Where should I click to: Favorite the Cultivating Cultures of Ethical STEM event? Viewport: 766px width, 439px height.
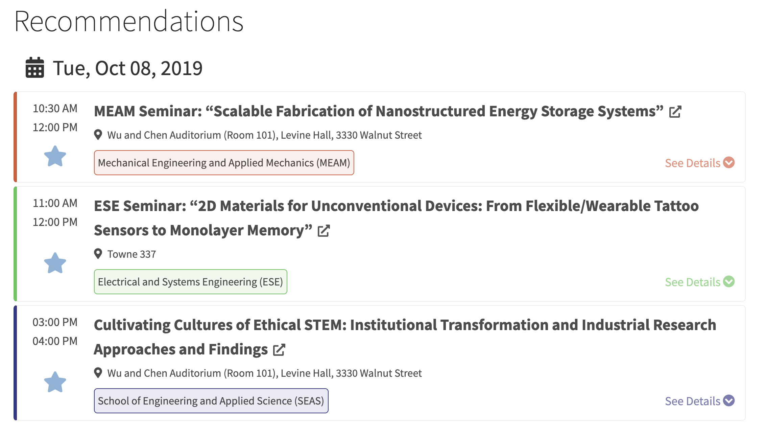55,382
